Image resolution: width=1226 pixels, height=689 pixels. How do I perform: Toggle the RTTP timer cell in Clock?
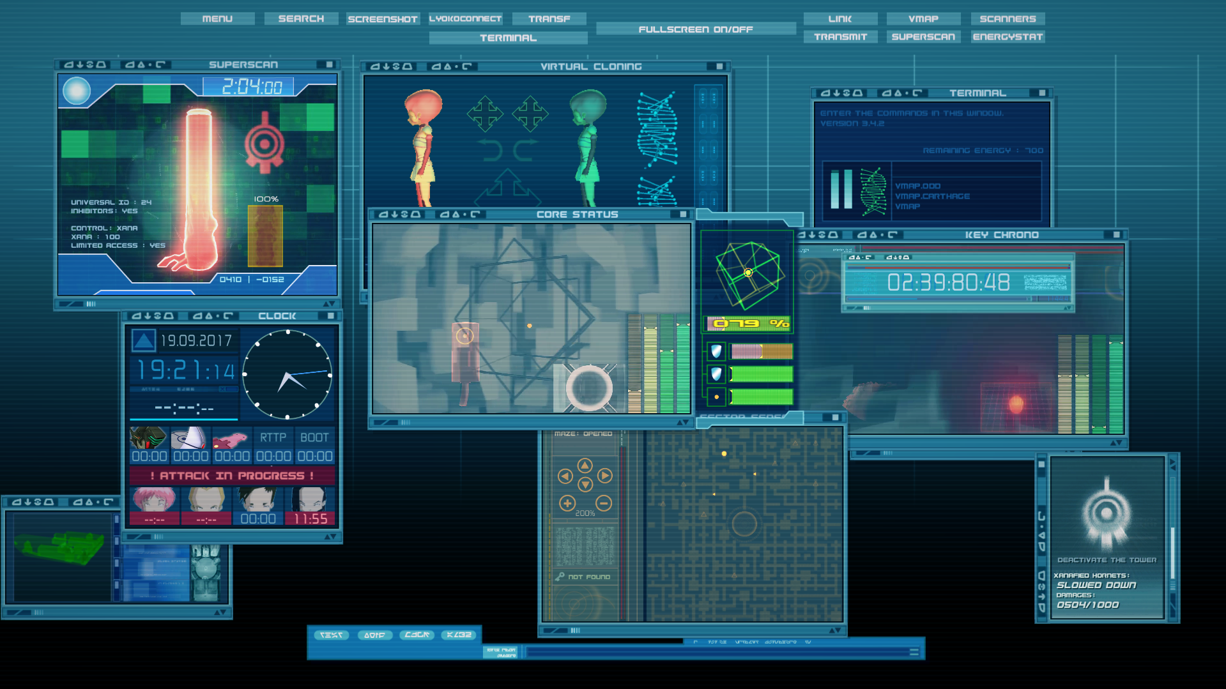[x=273, y=446]
